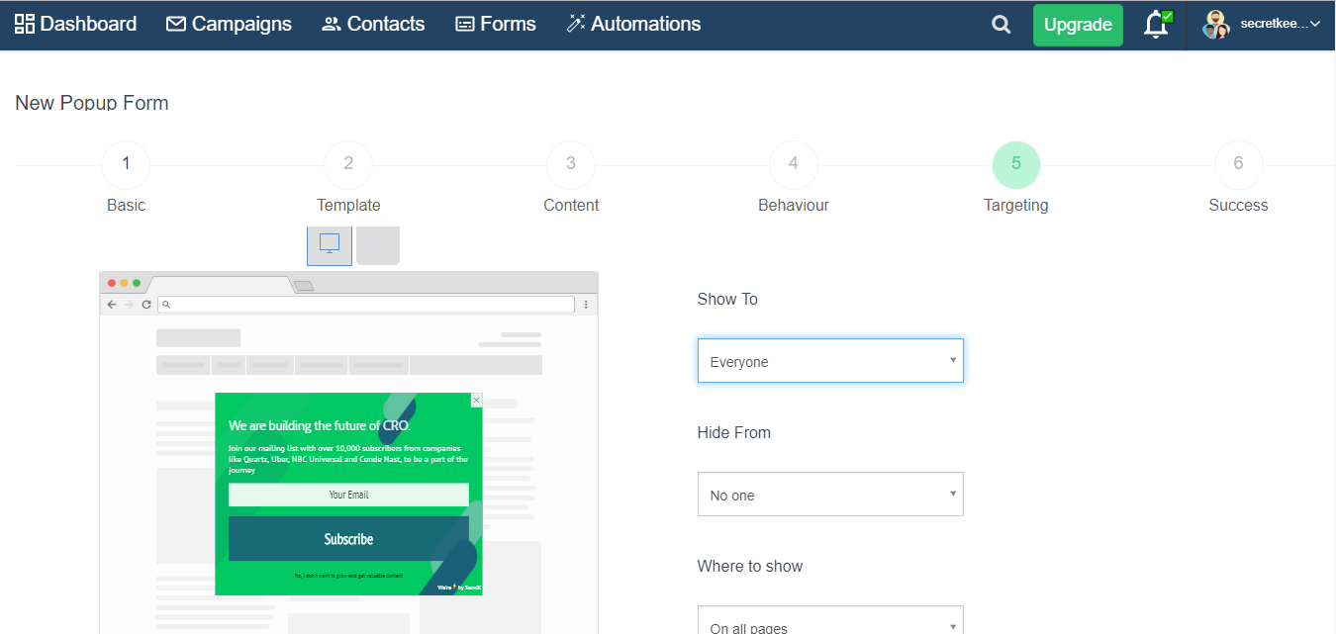The height and width of the screenshot is (634, 1336).
Task: Click the Dashboard grid icon
Action: pos(25,24)
